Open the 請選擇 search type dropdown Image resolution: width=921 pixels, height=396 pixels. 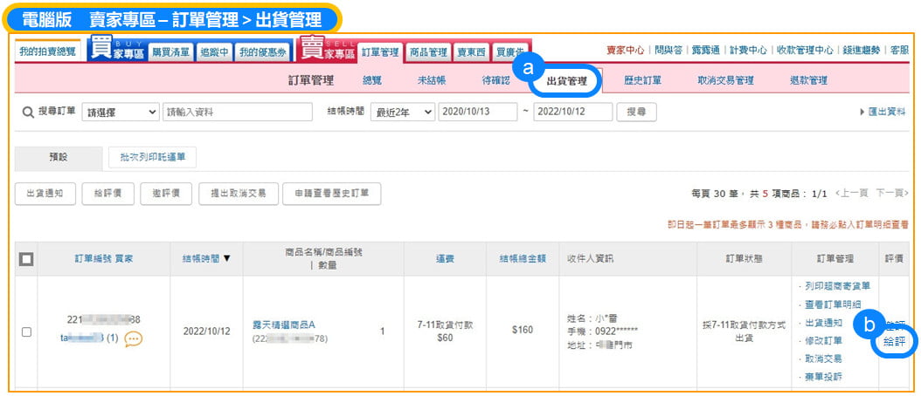pyautogui.click(x=121, y=113)
